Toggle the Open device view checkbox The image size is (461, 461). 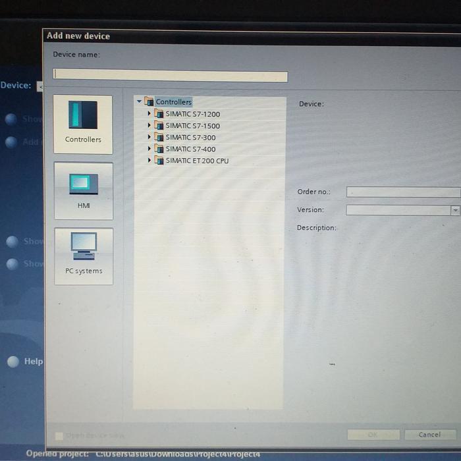[59, 436]
